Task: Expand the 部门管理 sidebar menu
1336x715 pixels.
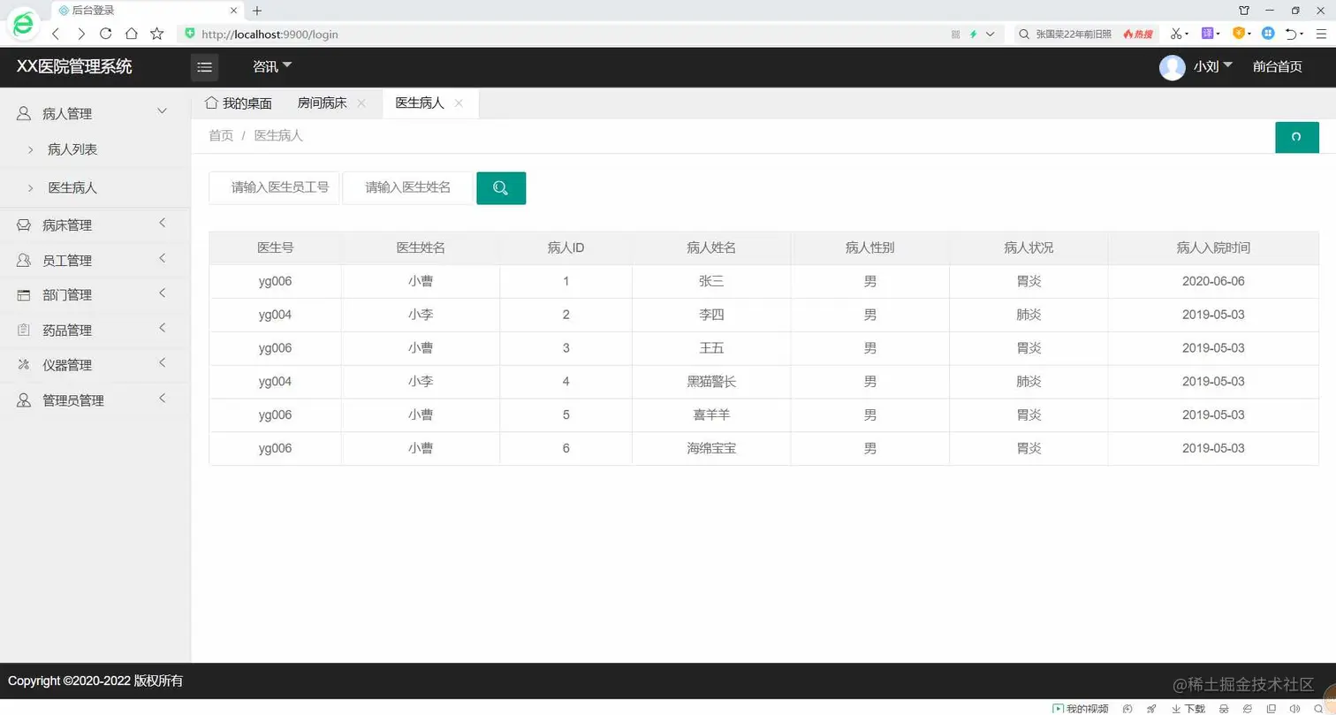Action: pos(95,294)
